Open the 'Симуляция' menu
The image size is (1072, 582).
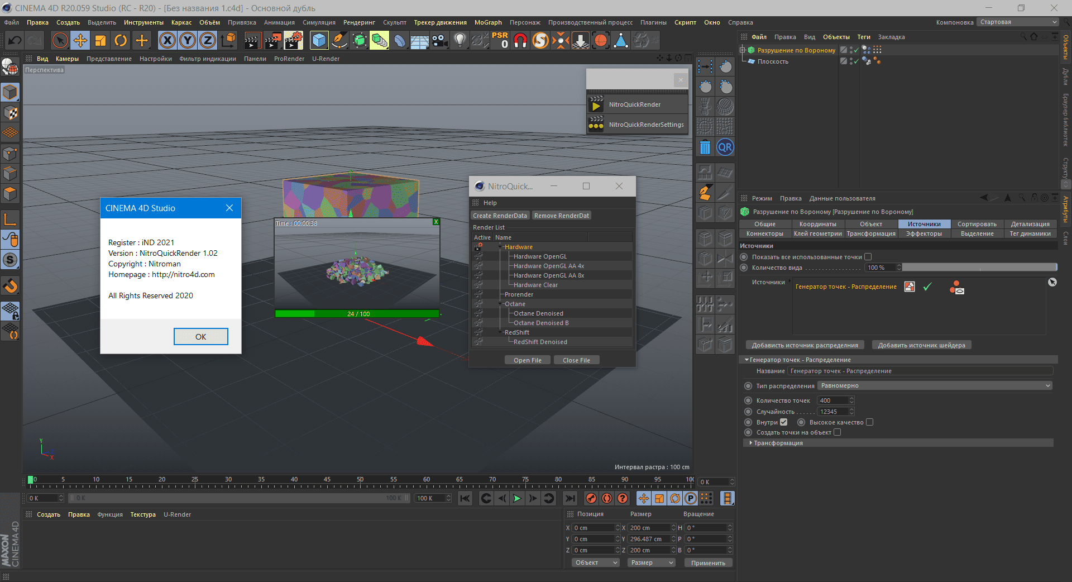pyautogui.click(x=319, y=22)
